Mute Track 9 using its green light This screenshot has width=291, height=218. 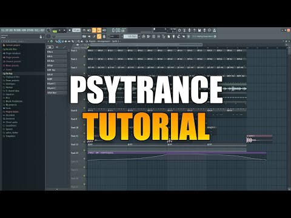(84, 125)
